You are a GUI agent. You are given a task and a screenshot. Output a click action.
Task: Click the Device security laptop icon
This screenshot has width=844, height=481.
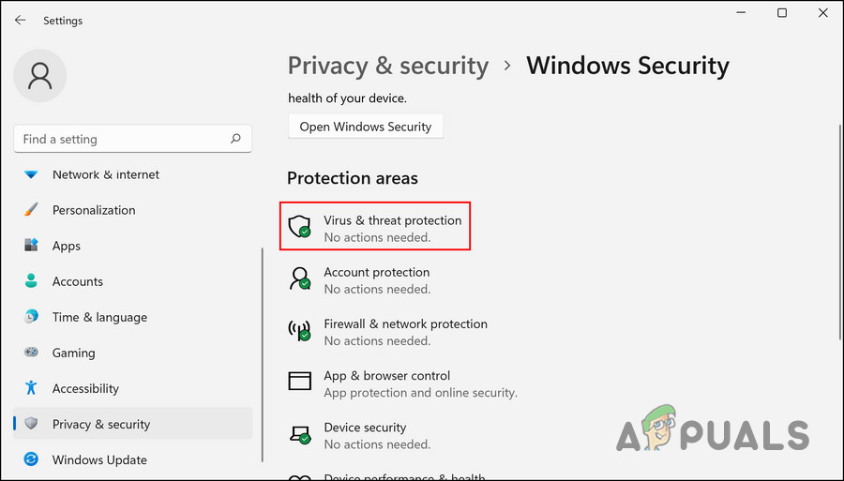click(x=299, y=432)
